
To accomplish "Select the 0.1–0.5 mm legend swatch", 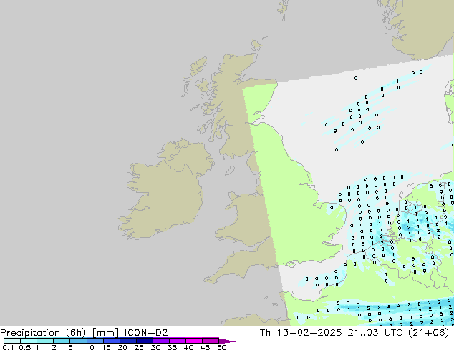I will (x=12, y=341).
